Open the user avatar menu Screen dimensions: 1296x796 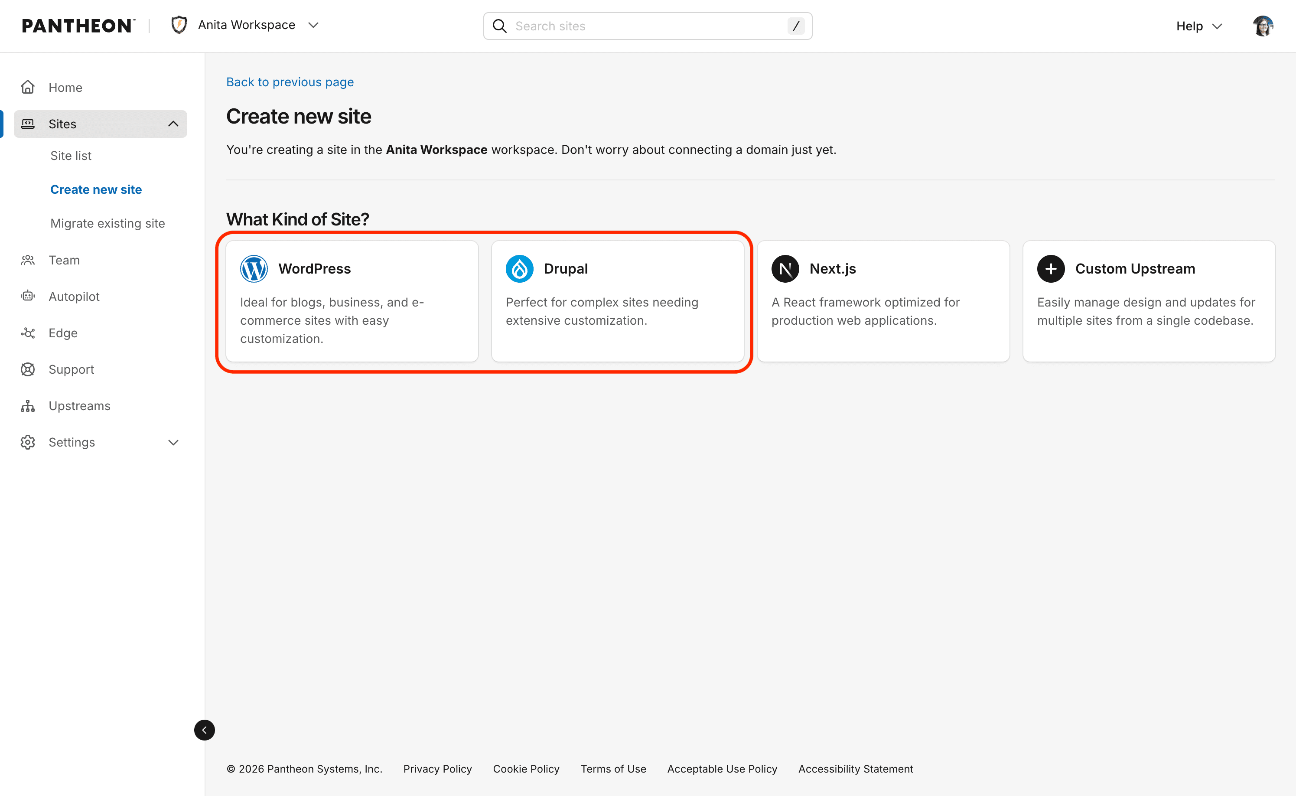1263,26
